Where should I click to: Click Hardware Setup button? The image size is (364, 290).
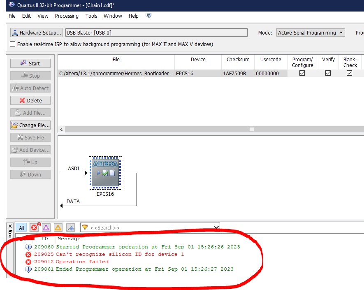[37, 33]
